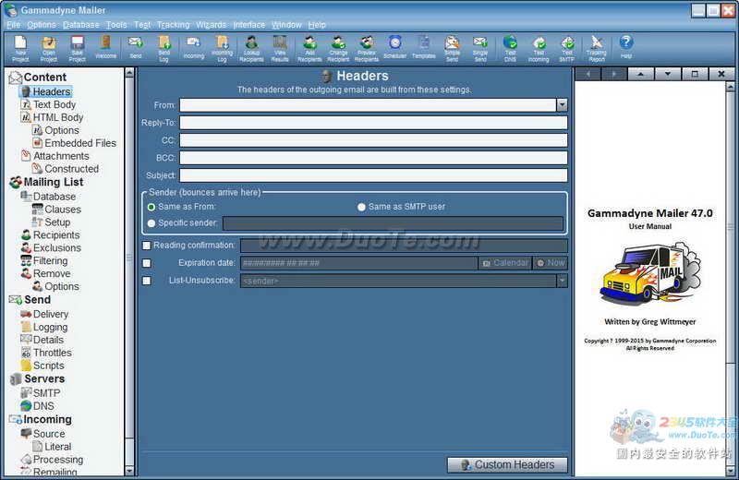Move manual pane down with the down arrow
Viewport: 739px width, 480px height.
coord(667,74)
